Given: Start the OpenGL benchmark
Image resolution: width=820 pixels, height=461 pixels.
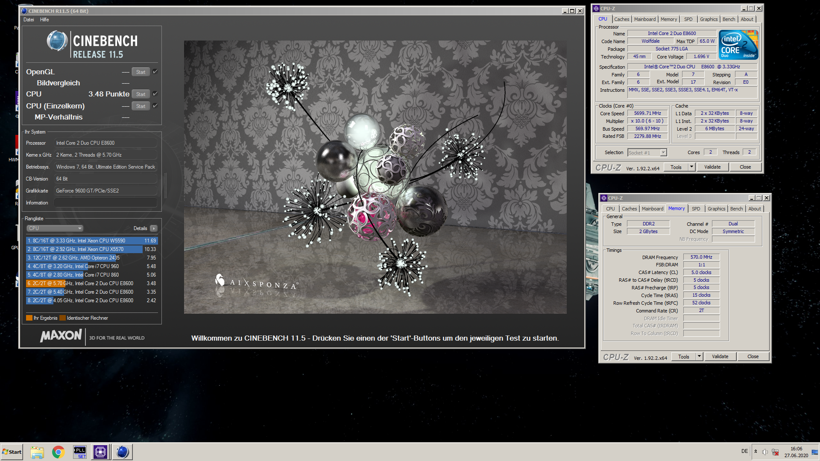Looking at the screenshot, I should pos(141,72).
